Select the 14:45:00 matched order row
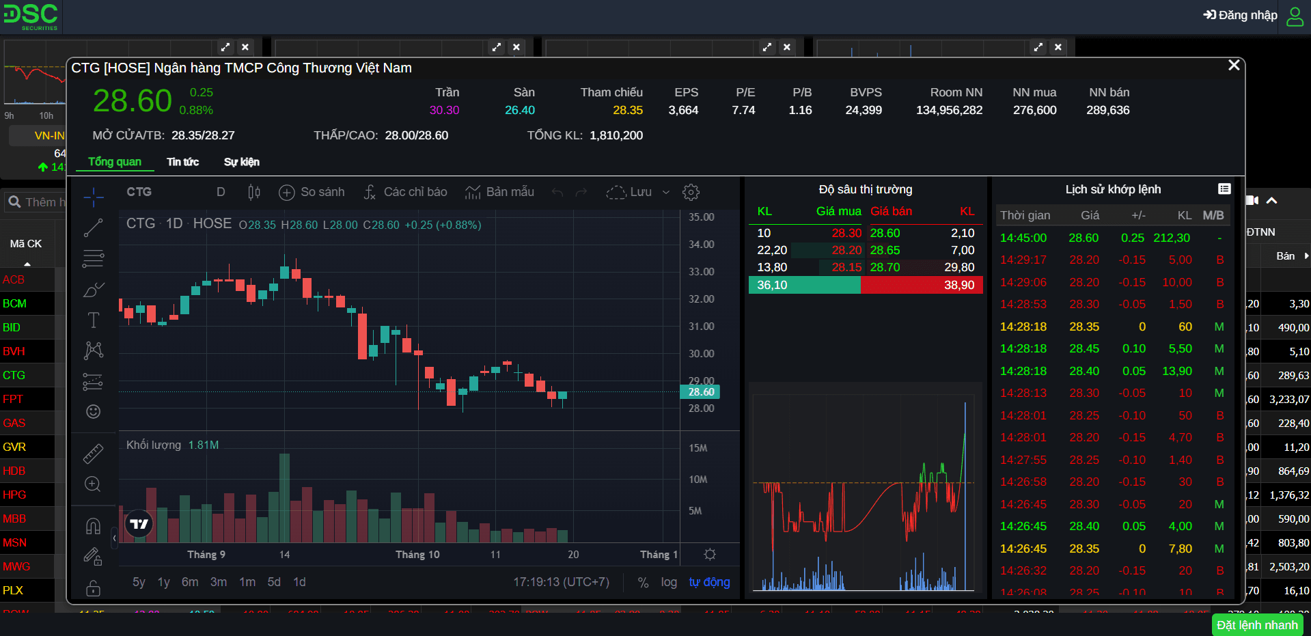Image resolution: width=1311 pixels, height=636 pixels. coord(1112,238)
